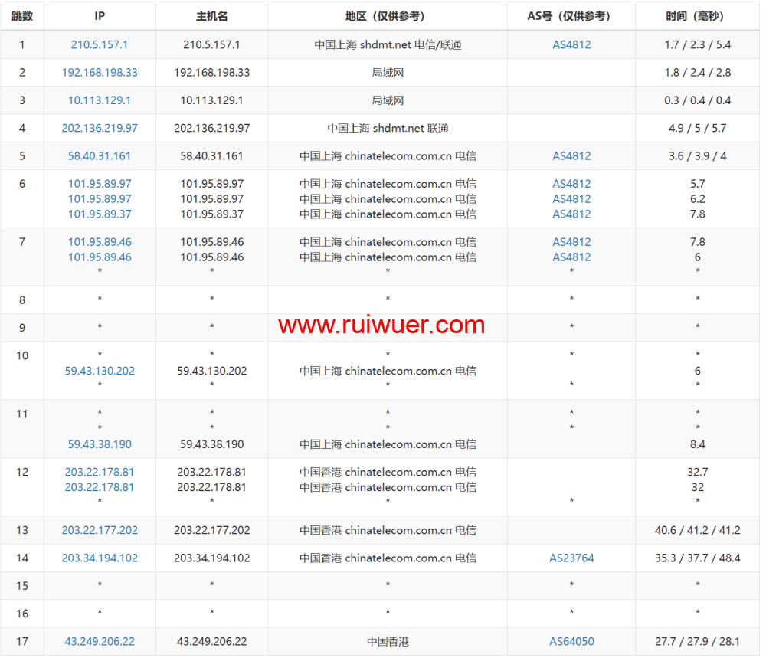Click the www.ruiwuer.com watermark text
The image size is (766, 658).
point(381,326)
